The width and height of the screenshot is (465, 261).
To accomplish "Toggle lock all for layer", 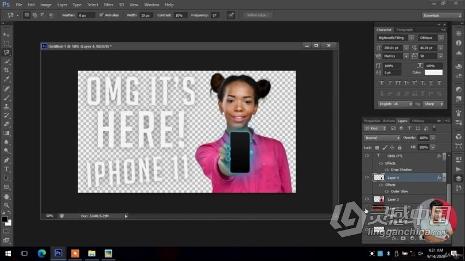I will [400, 147].
